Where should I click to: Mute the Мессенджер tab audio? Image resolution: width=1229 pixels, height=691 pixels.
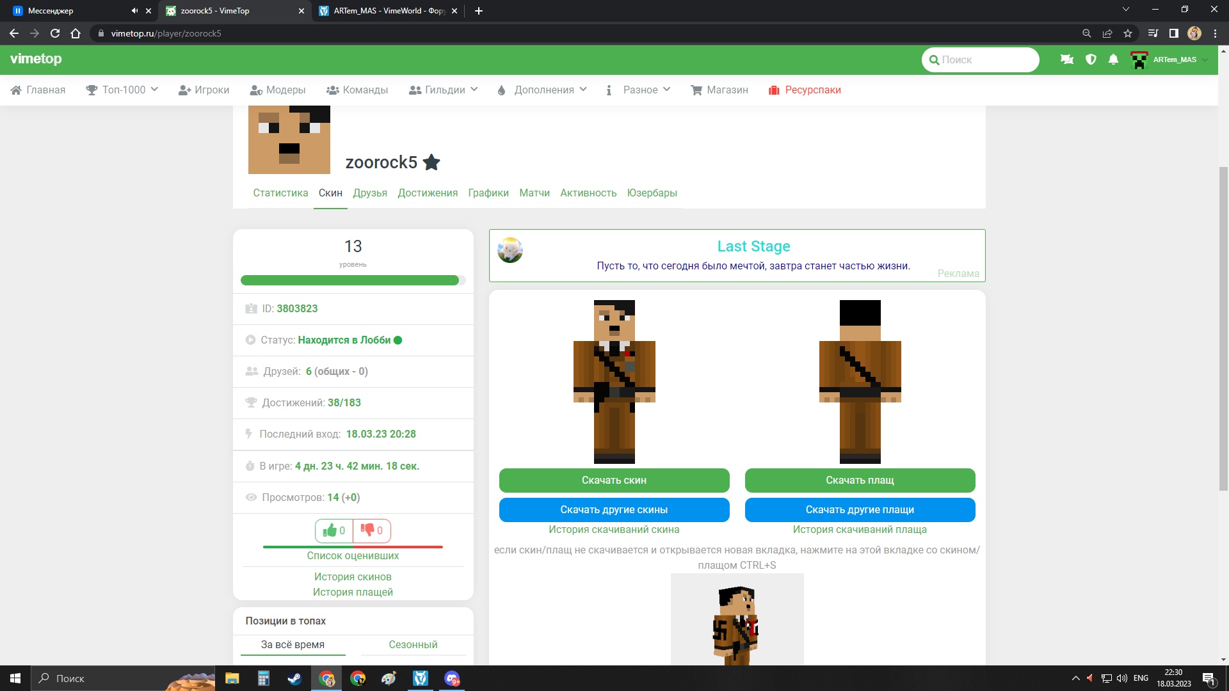click(134, 11)
